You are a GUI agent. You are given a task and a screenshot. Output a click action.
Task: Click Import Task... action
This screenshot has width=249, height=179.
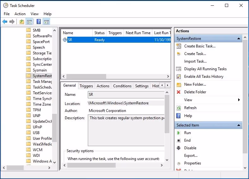point(195,61)
